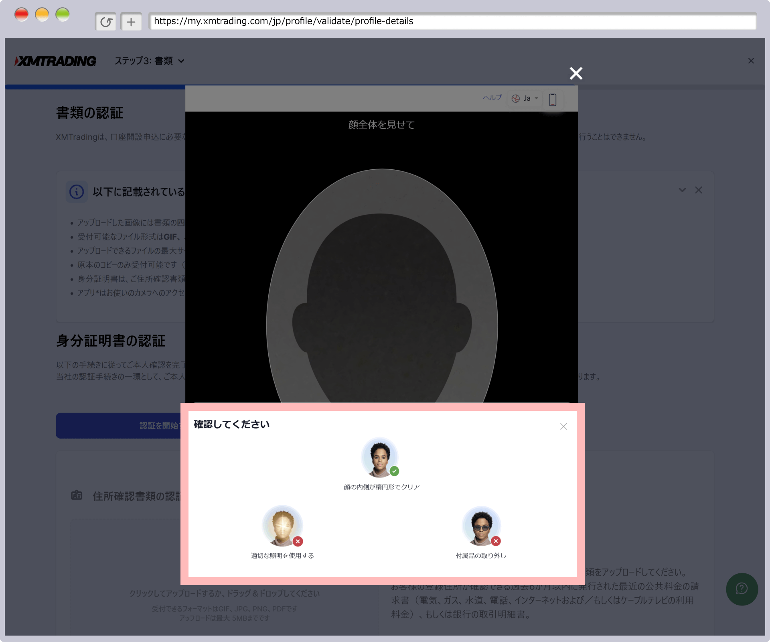Click the URL address bar
This screenshot has height=642, width=770.
(x=452, y=21)
